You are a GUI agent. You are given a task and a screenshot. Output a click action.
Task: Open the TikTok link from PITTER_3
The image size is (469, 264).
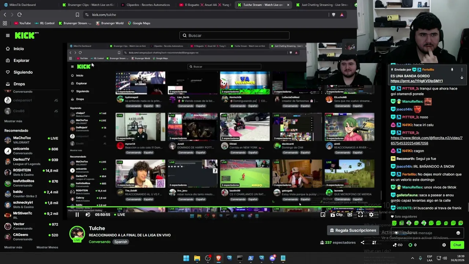[426, 141]
